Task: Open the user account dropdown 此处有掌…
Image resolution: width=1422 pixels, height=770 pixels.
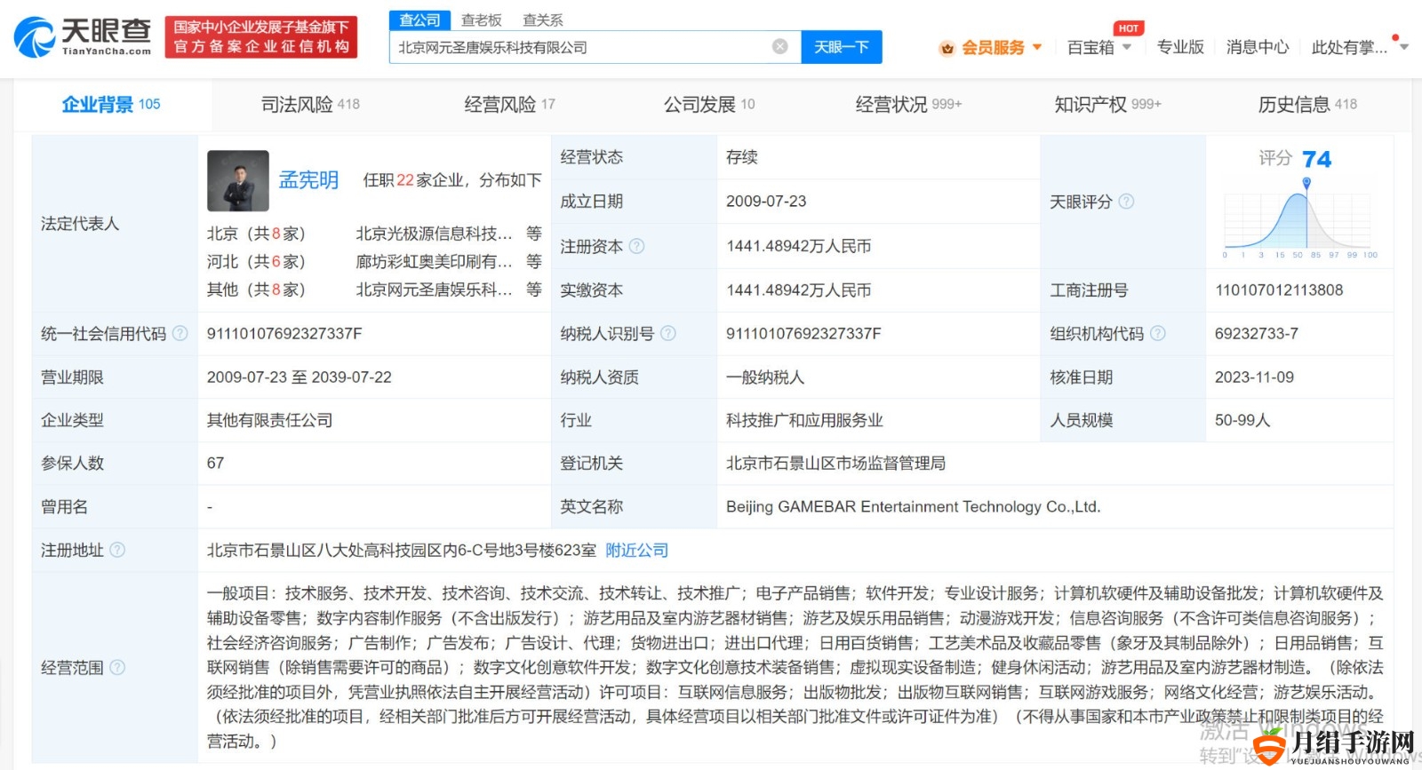Action: click(1360, 47)
